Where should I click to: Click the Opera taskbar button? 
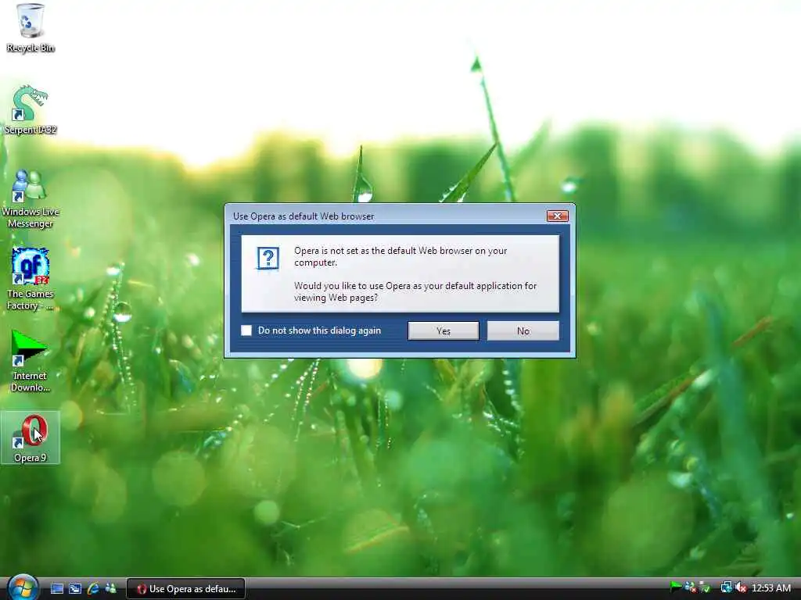click(186, 588)
